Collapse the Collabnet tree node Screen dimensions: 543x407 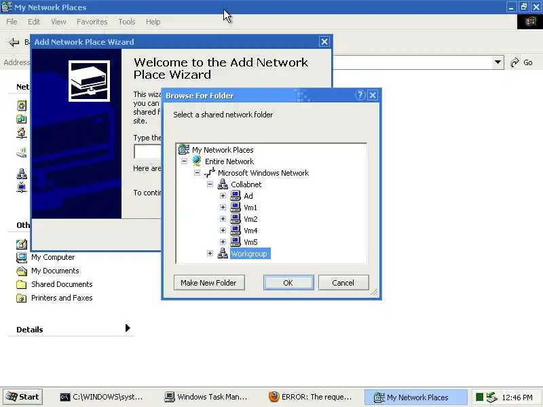[x=210, y=184]
